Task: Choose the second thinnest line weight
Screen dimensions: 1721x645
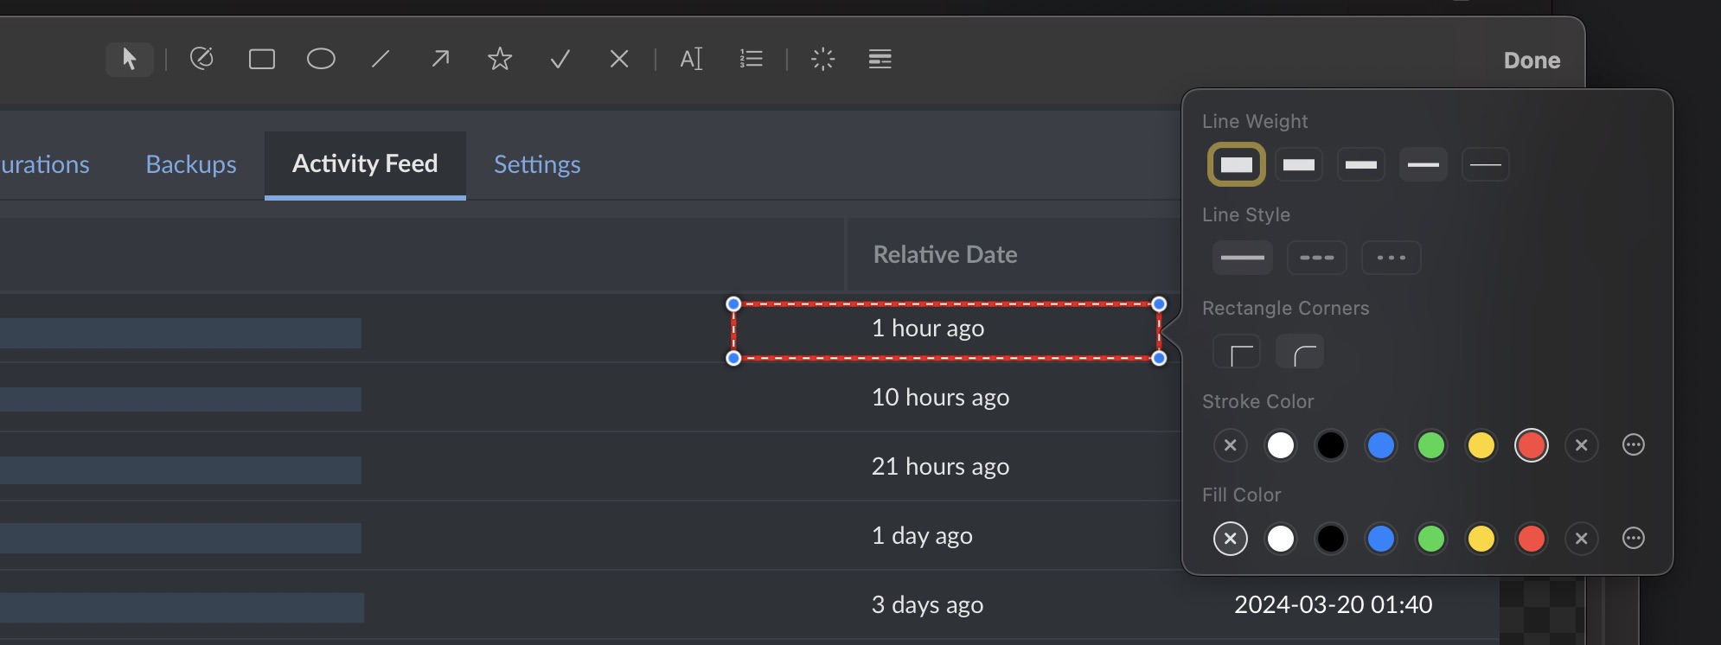Action: [1424, 164]
